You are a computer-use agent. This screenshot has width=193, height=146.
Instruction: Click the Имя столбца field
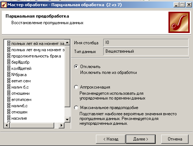(x=146, y=42)
